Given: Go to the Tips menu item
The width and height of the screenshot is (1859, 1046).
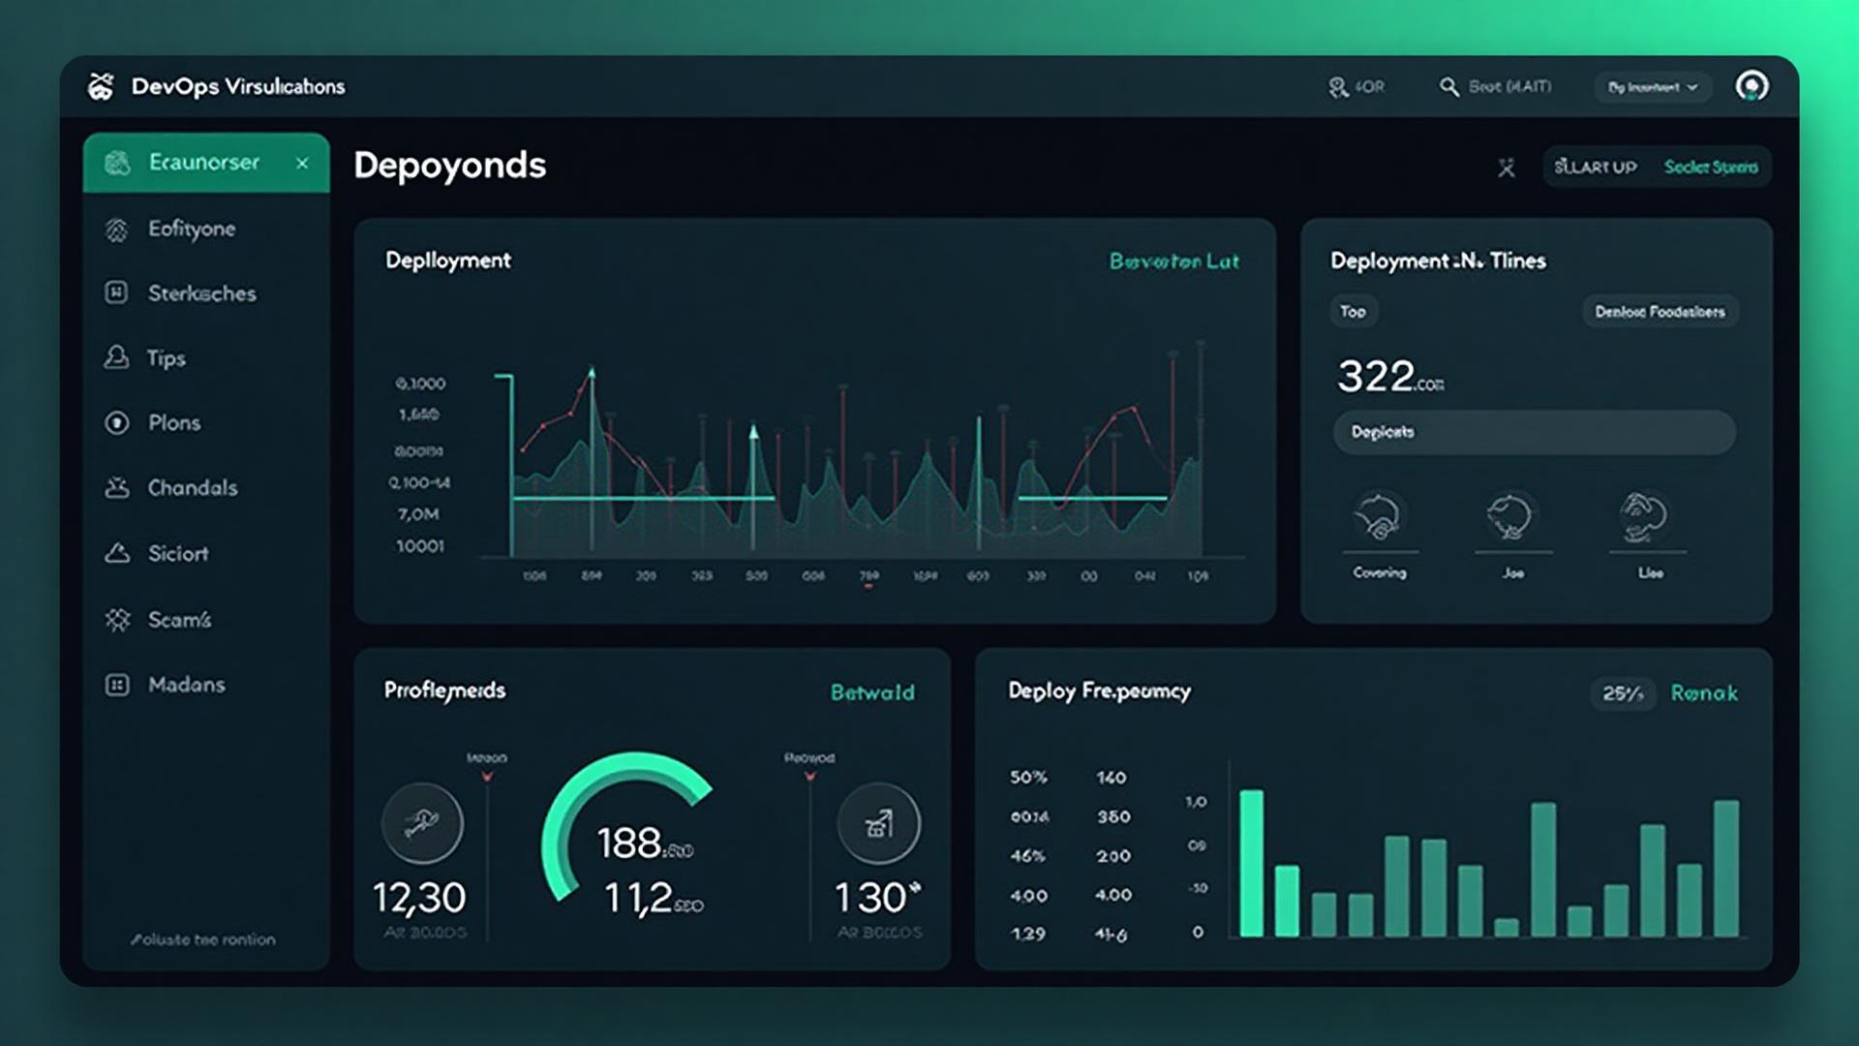Looking at the screenshot, I should click(x=205, y=357).
